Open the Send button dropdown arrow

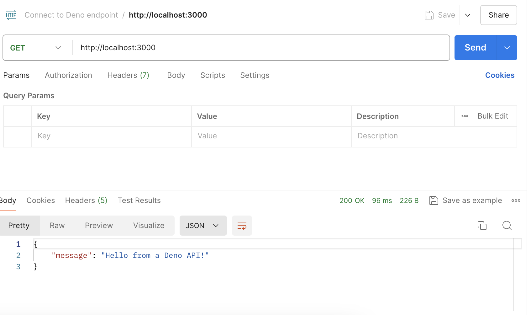point(507,47)
